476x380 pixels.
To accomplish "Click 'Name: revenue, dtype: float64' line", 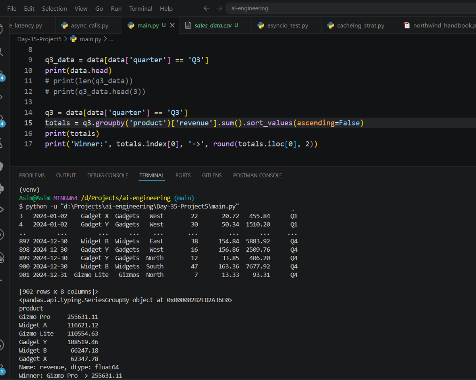I will pyautogui.click(x=69, y=367).
